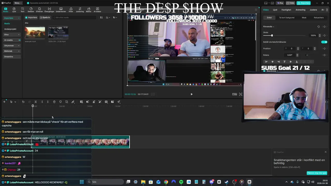Screen dimensions: 331x186
Task: Align the clip to the bottom edge
Action: (x=297, y=62)
